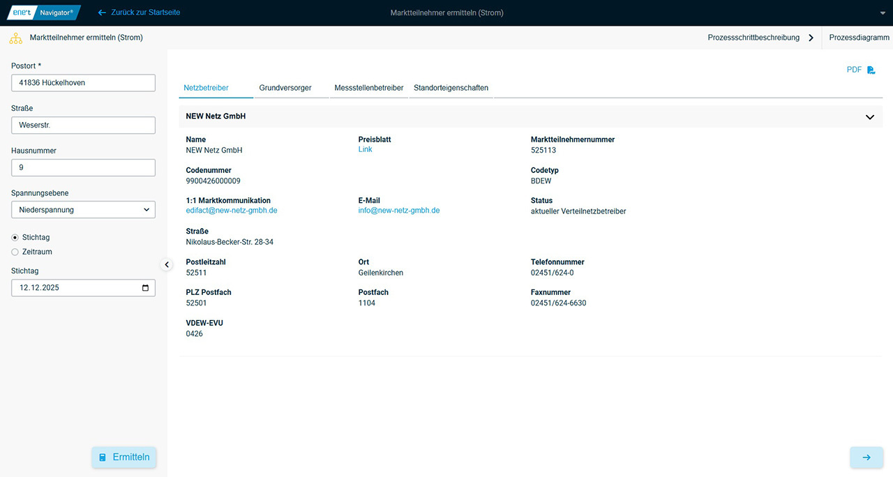This screenshot has height=477, width=893.
Task: Click the ene't Navigator logo
Action: (x=43, y=13)
